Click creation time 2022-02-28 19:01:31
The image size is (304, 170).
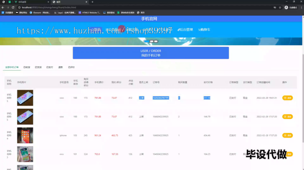click(x=267, y=98)
